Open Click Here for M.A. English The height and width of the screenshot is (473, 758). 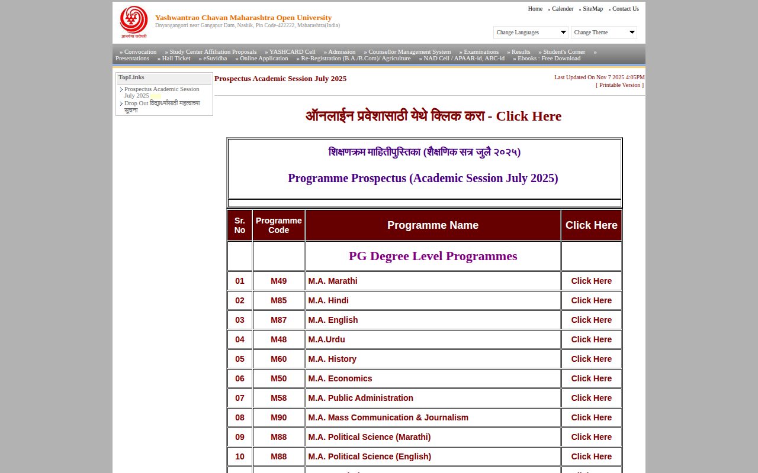[591, 320]
